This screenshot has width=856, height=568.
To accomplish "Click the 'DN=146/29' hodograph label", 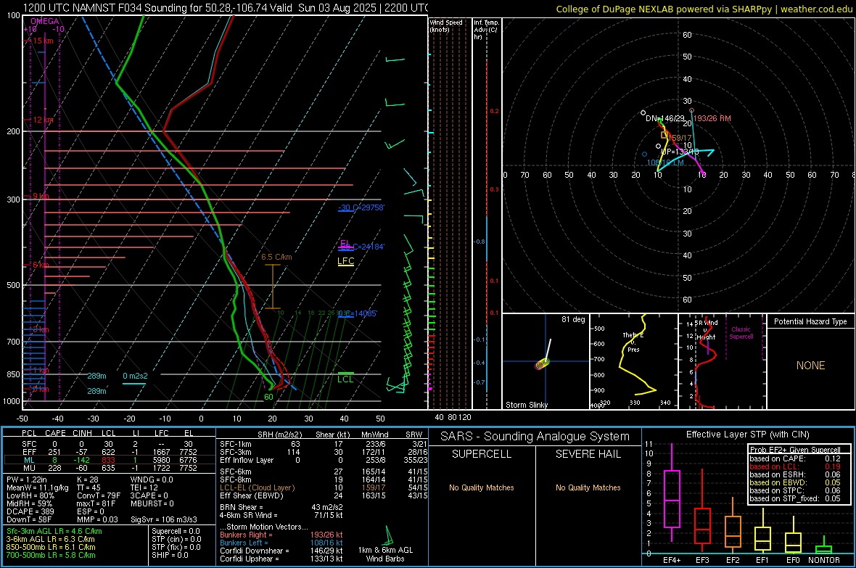I will 665,118.
